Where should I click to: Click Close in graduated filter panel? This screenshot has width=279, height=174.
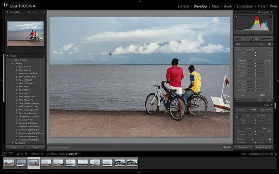[x=269, y=100]
